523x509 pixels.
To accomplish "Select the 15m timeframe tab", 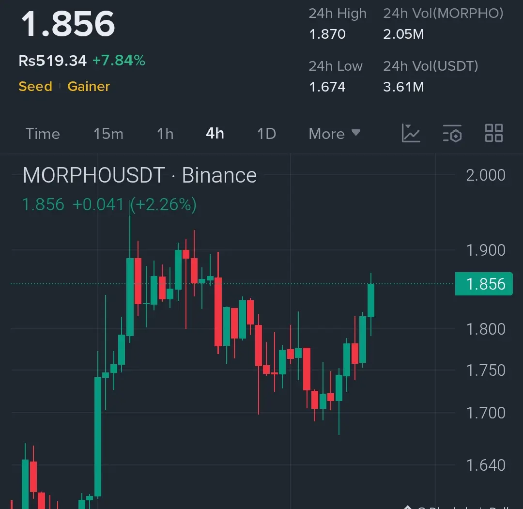I will (x=108, y=134).
